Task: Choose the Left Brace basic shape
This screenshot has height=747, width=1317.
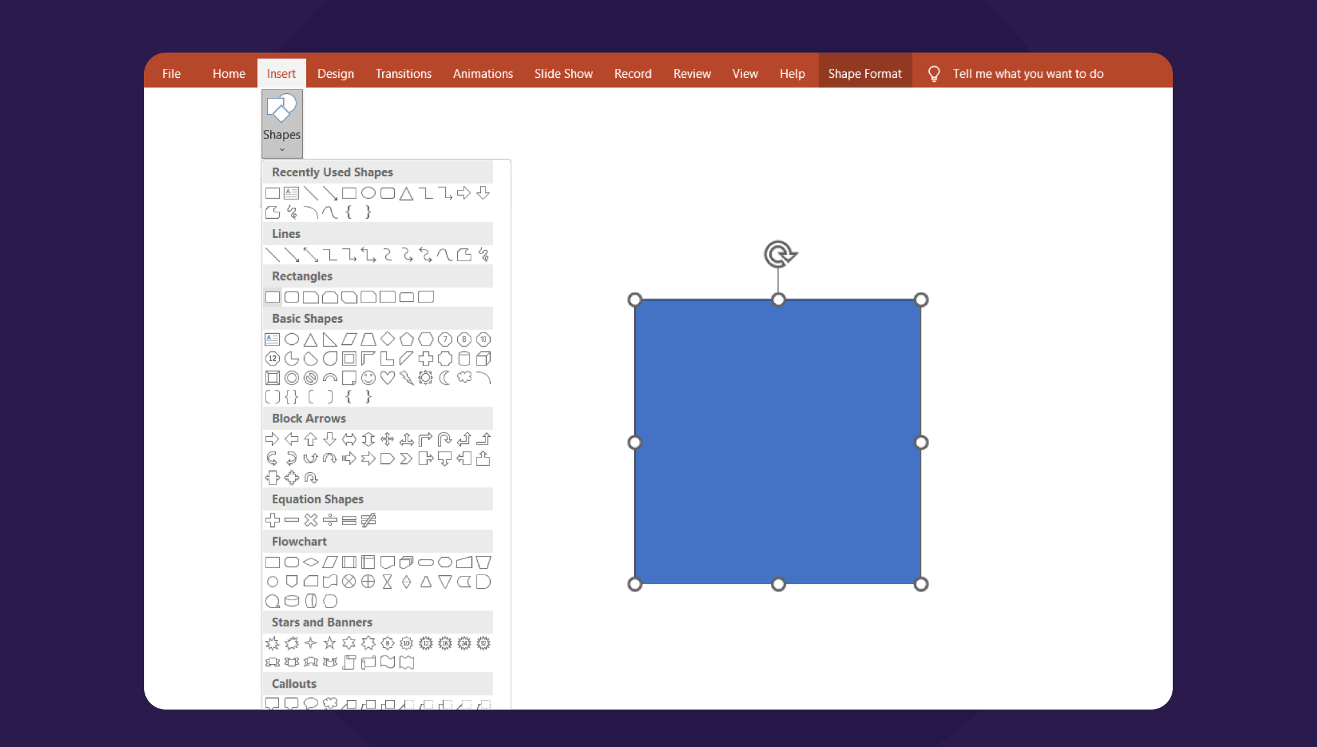Action: pyautogui.click(x=349, y=397)
